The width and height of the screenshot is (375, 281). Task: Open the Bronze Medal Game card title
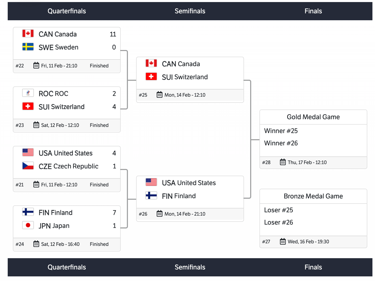coord(313,196)
